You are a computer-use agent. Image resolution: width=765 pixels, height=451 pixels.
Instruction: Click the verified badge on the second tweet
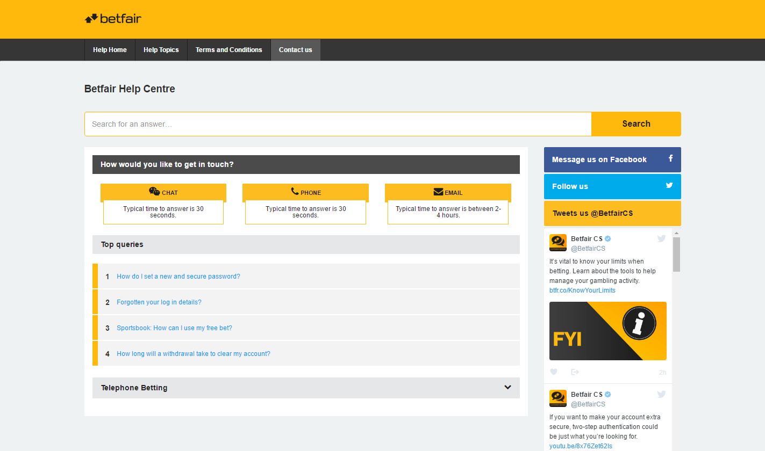[x=608, y=395]
